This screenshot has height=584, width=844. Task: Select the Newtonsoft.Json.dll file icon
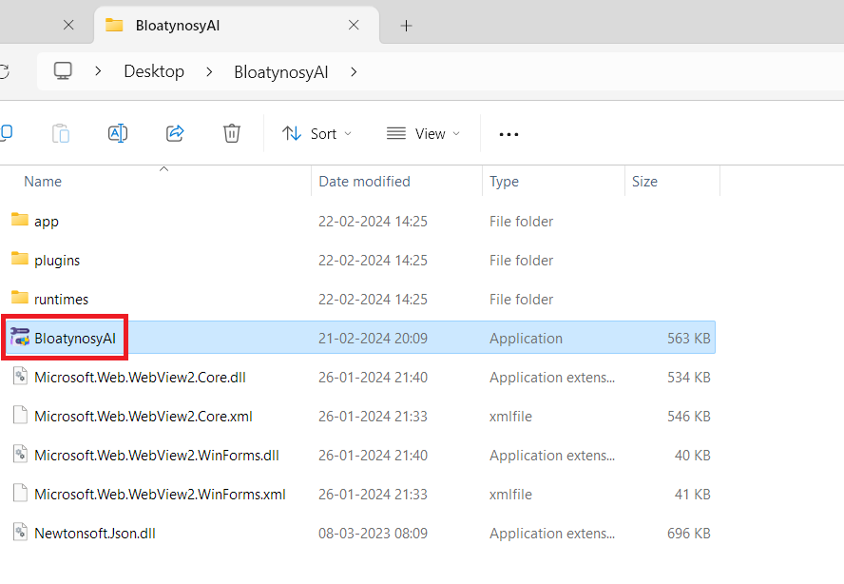click(x=20, y=533)
